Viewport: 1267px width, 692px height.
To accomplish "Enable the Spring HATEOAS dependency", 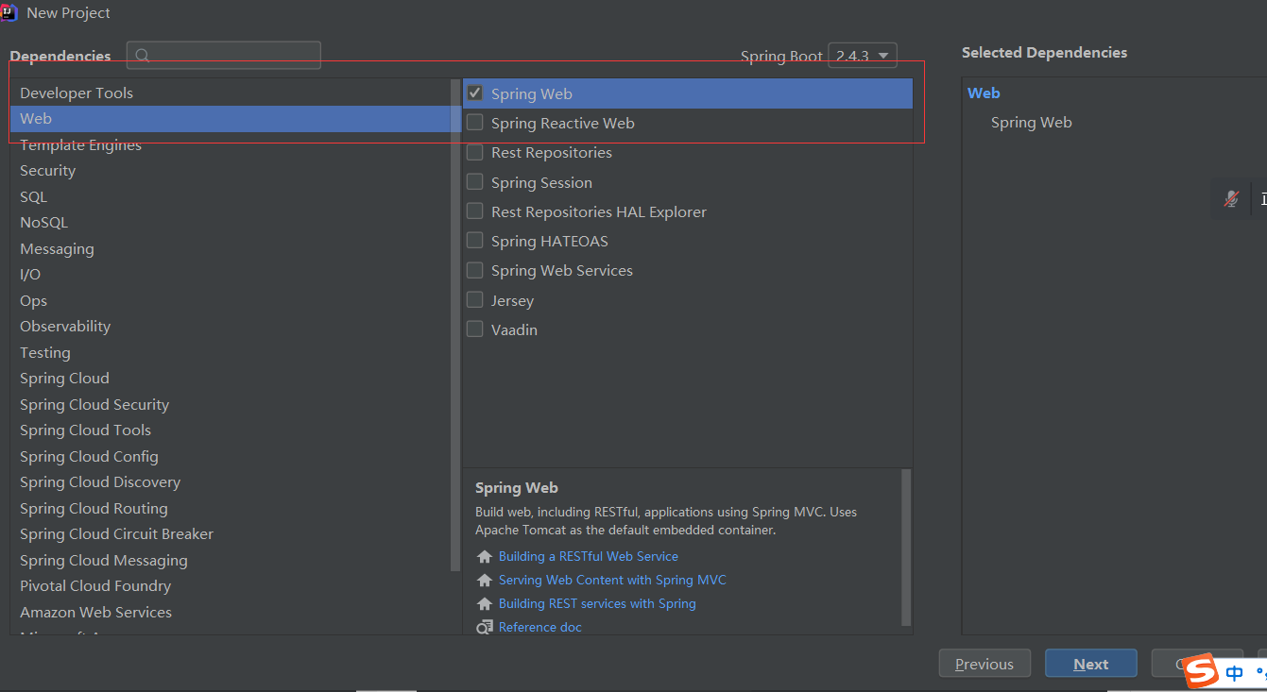I will coord(474,240).
